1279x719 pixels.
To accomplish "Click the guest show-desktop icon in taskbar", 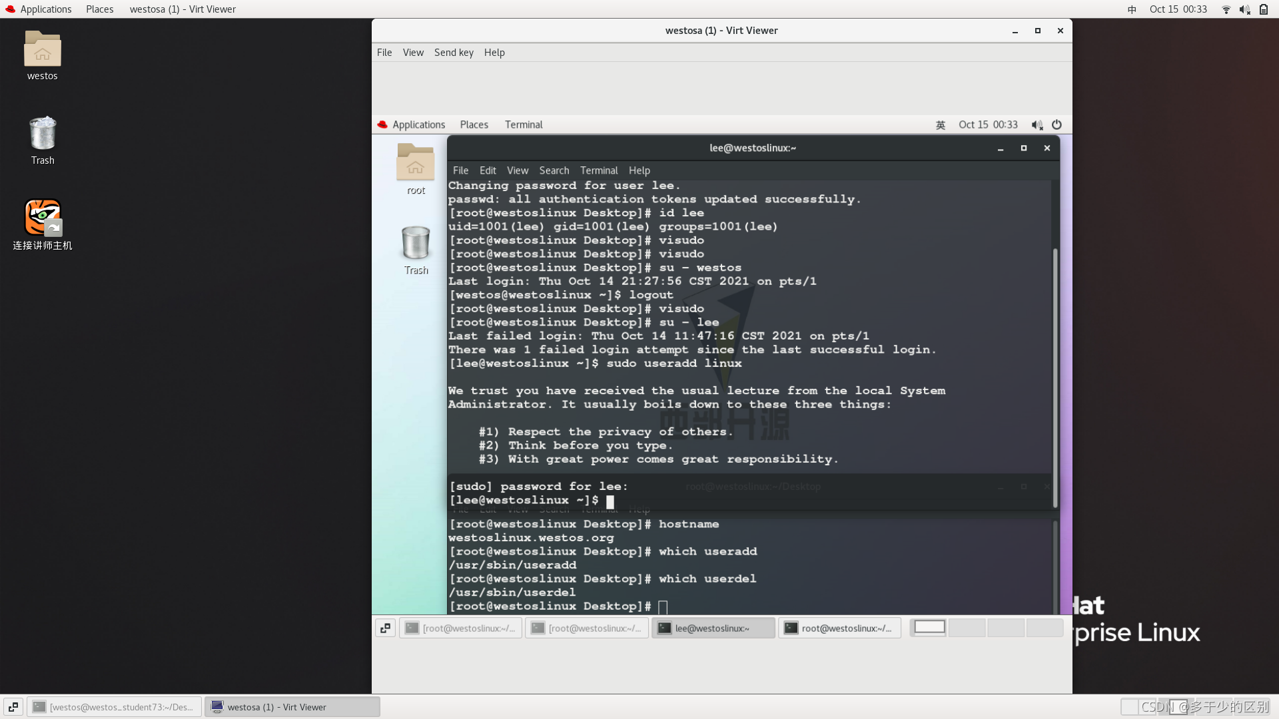I will (385, 628).
